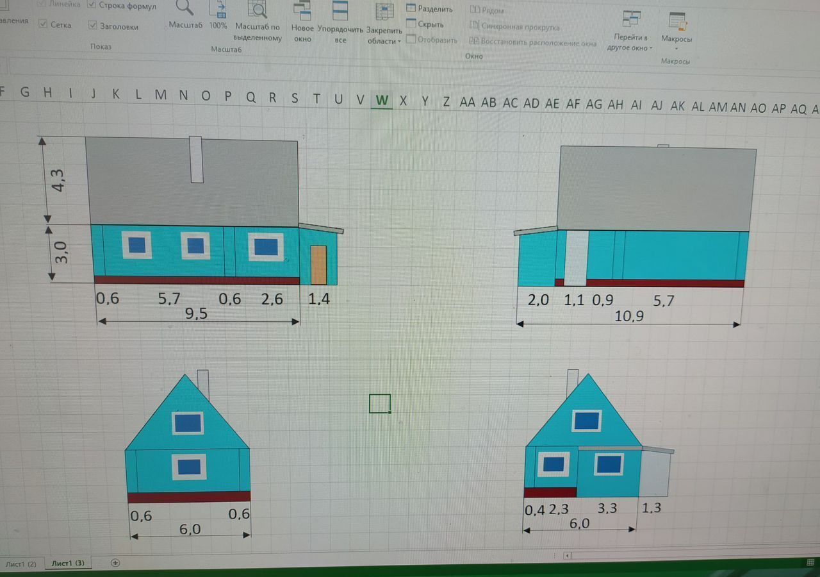Select the gray roof of top-left house
Screen dimensions: 820x577
[192, 181]
